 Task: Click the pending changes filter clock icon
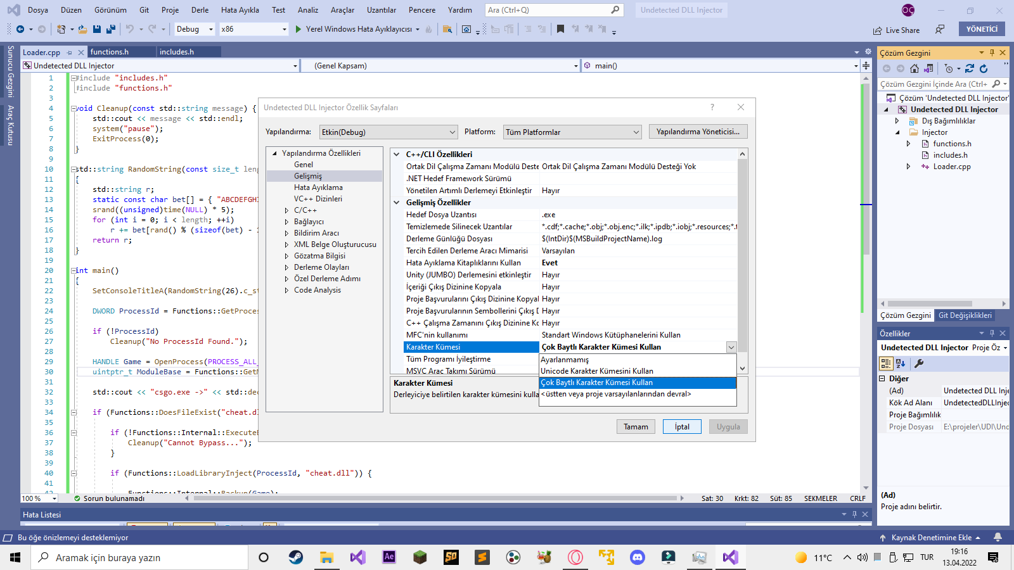click(x=949, y=68)
